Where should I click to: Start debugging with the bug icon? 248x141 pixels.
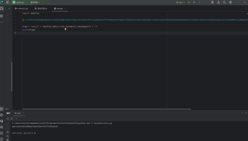click(194, 2)
